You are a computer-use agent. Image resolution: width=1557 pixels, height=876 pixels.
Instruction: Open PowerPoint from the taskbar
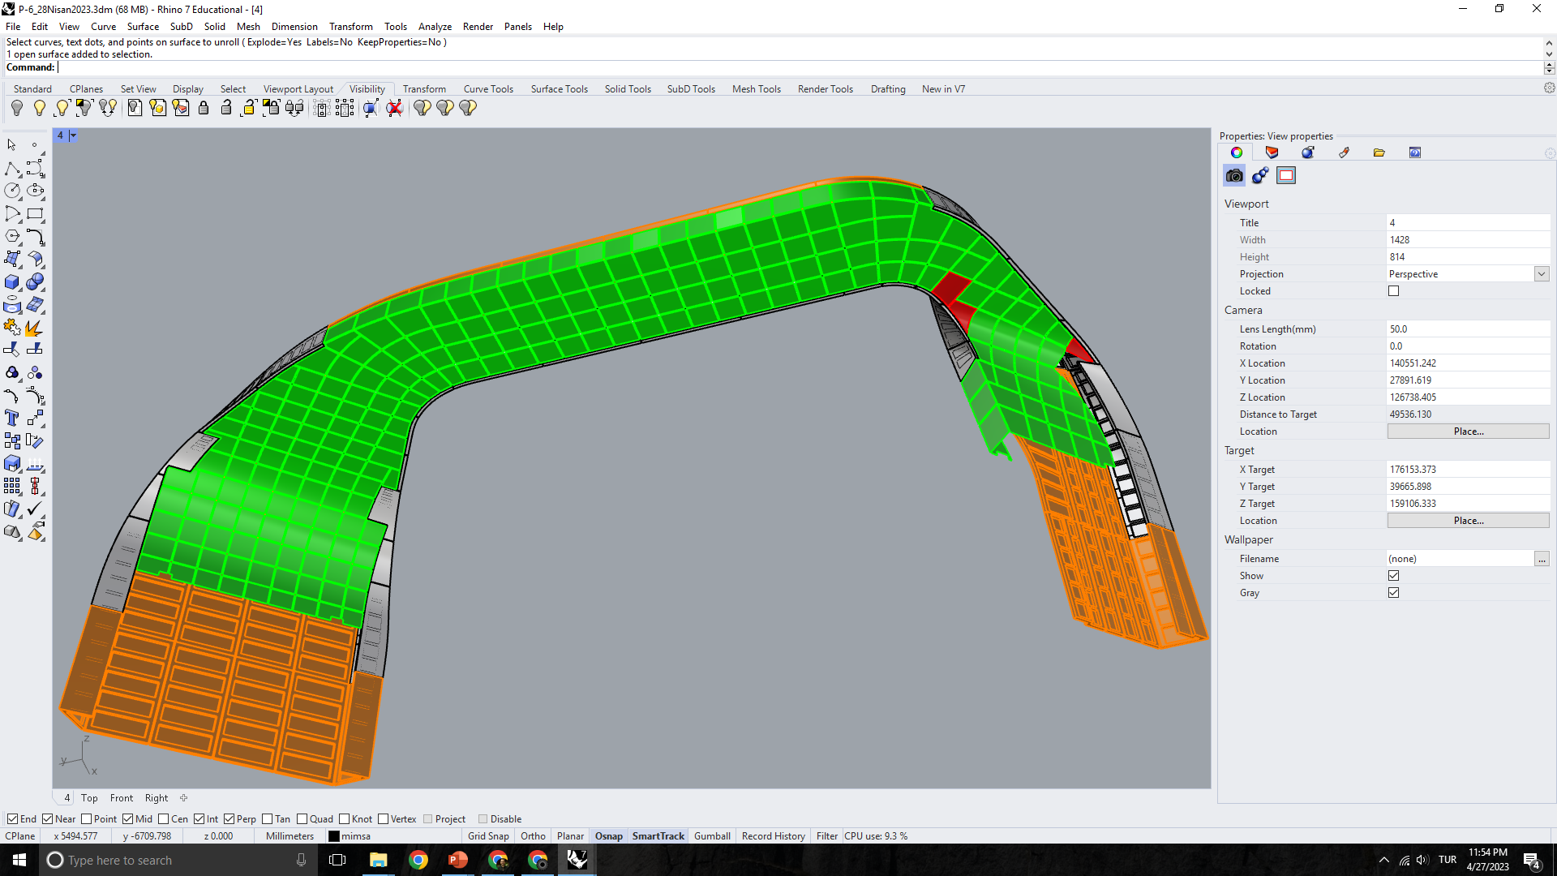458,860
